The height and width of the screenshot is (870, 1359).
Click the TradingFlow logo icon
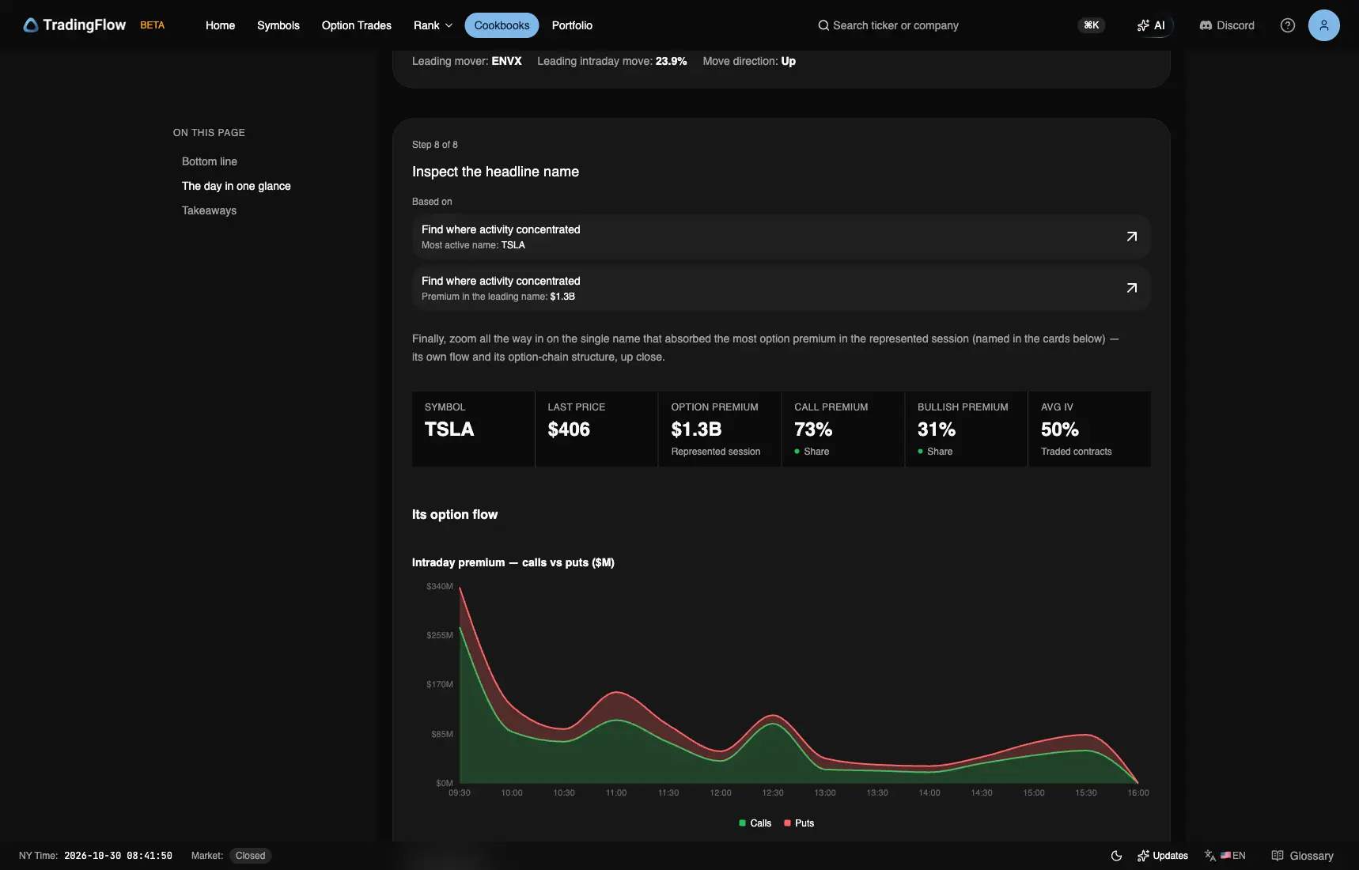click(31, 25)
